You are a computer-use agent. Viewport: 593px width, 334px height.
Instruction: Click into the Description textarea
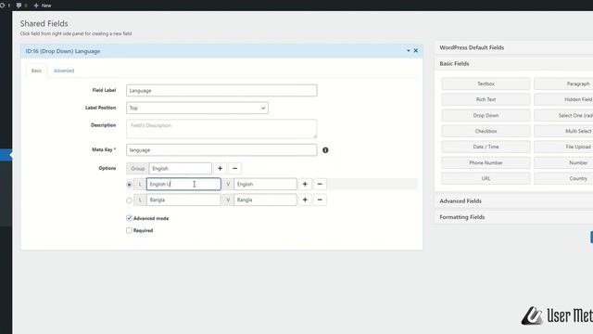(221, 129)
